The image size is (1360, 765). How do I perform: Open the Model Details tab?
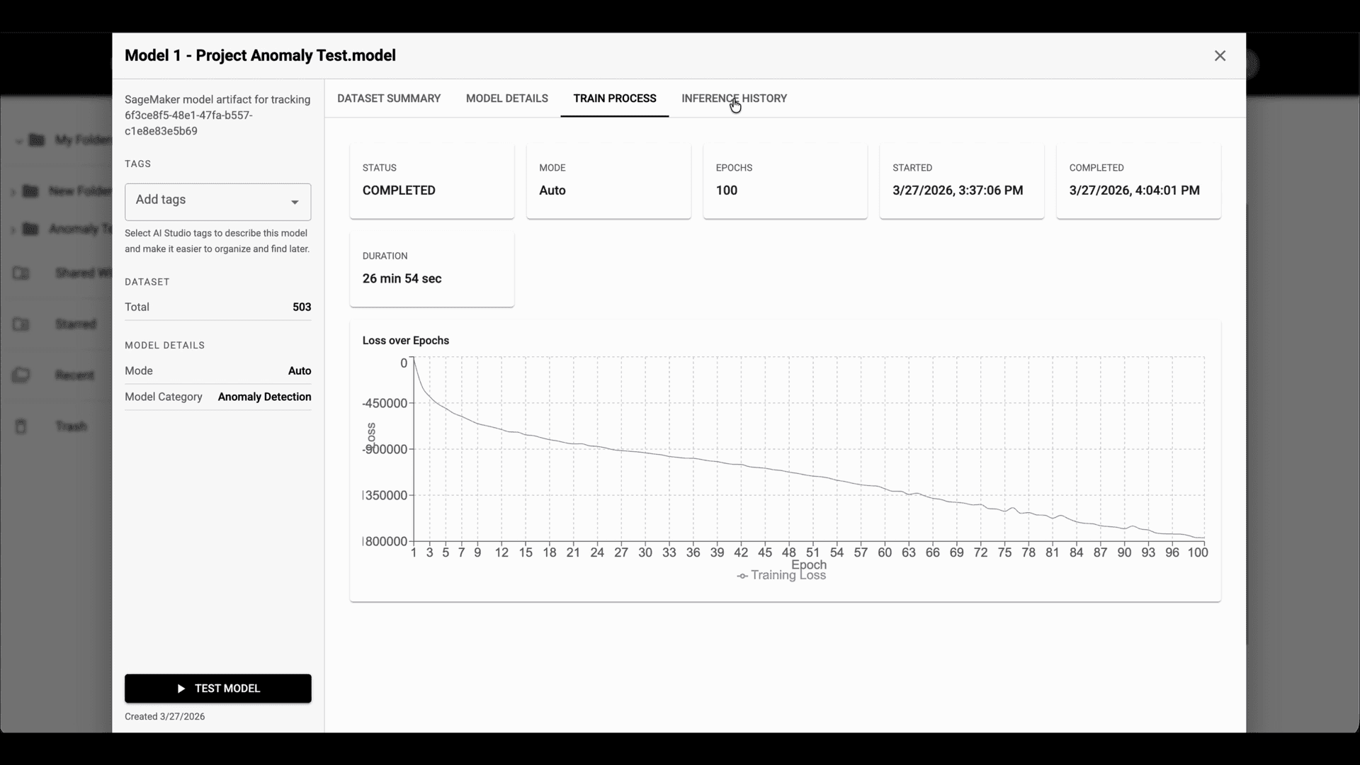point(507,98)
